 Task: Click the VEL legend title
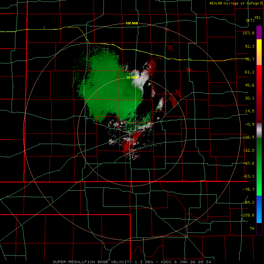[258, 18]
